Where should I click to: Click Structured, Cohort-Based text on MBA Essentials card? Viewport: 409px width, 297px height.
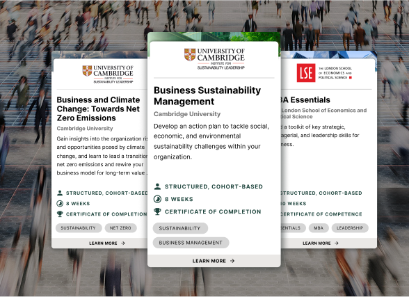[x=321, y=193]
